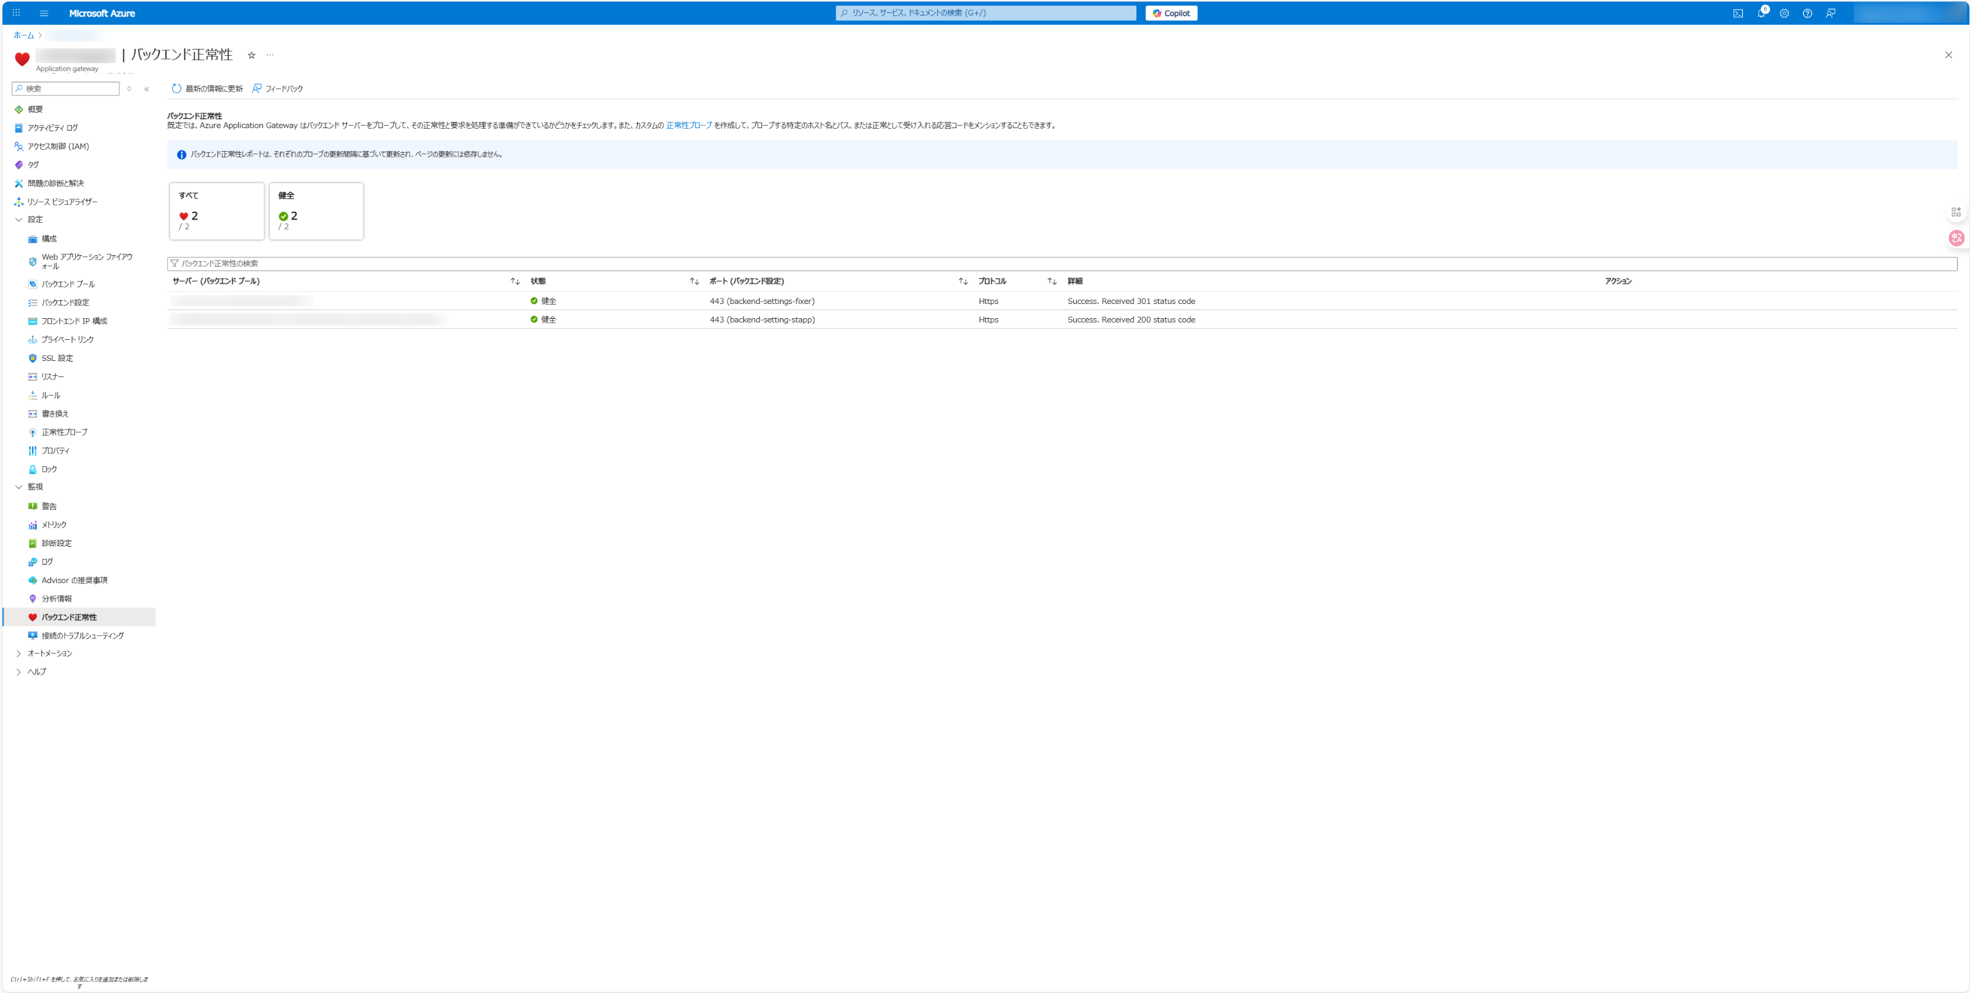Click 最新の情報に更新 refresh button
1970x993 pixels.
(207, 89)
